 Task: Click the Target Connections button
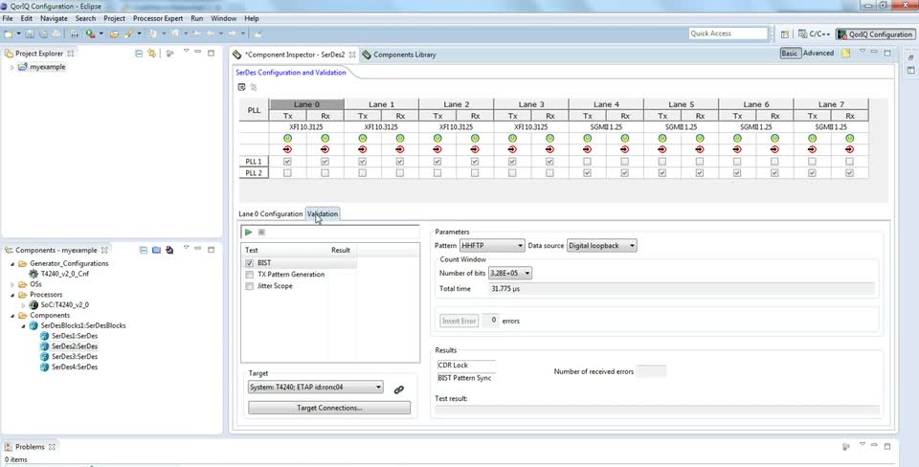[x=328, y=408]
